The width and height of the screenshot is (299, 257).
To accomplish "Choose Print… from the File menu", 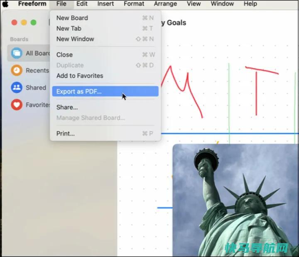I will point(105,133).
